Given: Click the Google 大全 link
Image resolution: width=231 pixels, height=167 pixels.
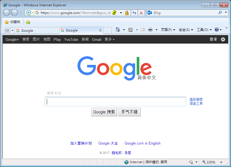Looking at the screenshot, I should point(108,143).
